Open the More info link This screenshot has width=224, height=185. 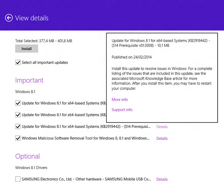(x=120, y=100)
